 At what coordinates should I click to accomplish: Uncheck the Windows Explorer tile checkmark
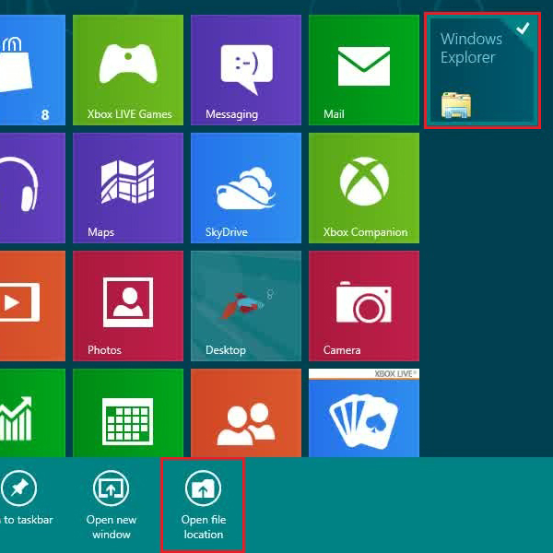click(x=523, y=29)
